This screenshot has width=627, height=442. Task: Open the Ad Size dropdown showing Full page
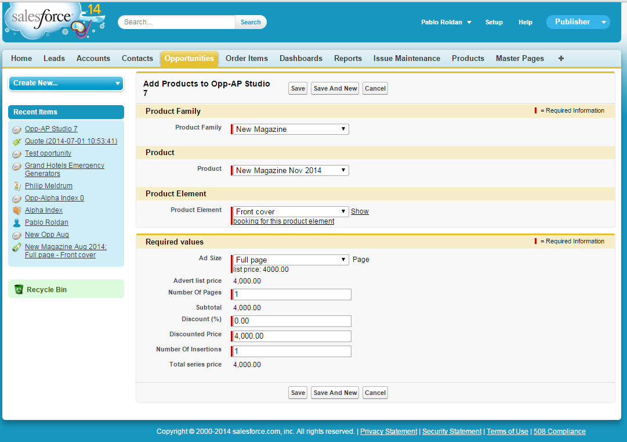coord(291,260)
